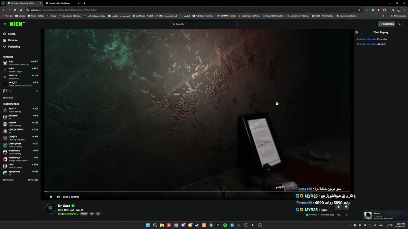
Task: Seek on the video progress bar
Action: 197,192
